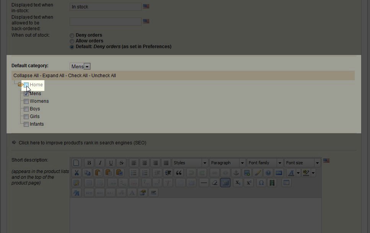Image resolution: width=370 pixels, height=233 pixels.
Task: Select the Allow orders radio button
Action: click(x=72, y=41)
